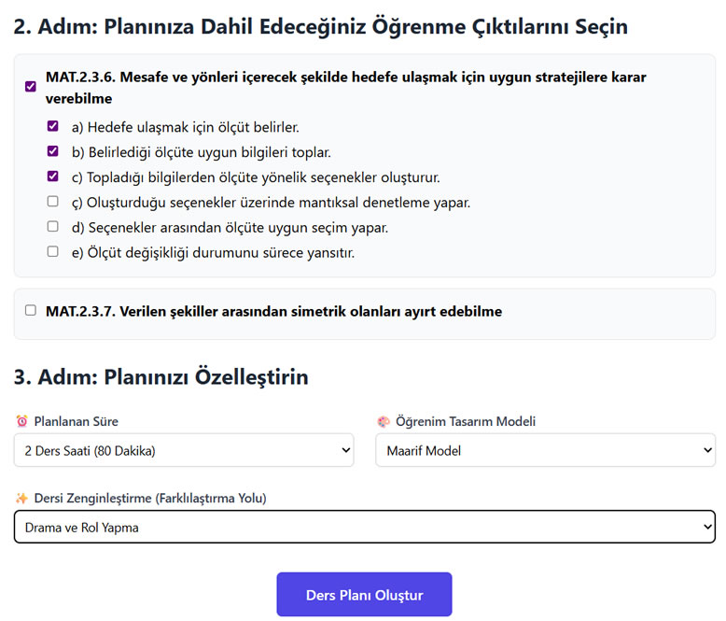This screenshot has width=726, height=621.
Task: Expand the Drama ve Rol Yapma dropdown
Action: [365, 527]
